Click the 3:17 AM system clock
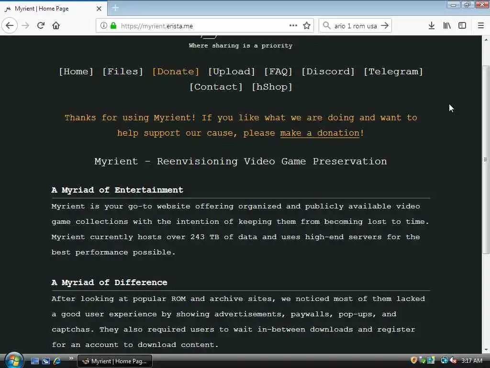490x368 pixels. pos(471,361)
